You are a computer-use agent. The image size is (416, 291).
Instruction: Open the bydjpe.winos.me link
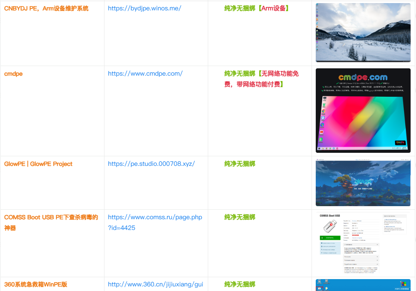[144, 8]
